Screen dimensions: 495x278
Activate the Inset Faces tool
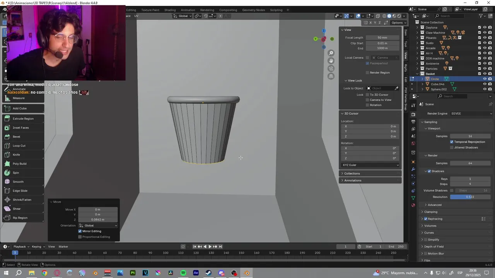pyautogui.click(x=20, y=128)
